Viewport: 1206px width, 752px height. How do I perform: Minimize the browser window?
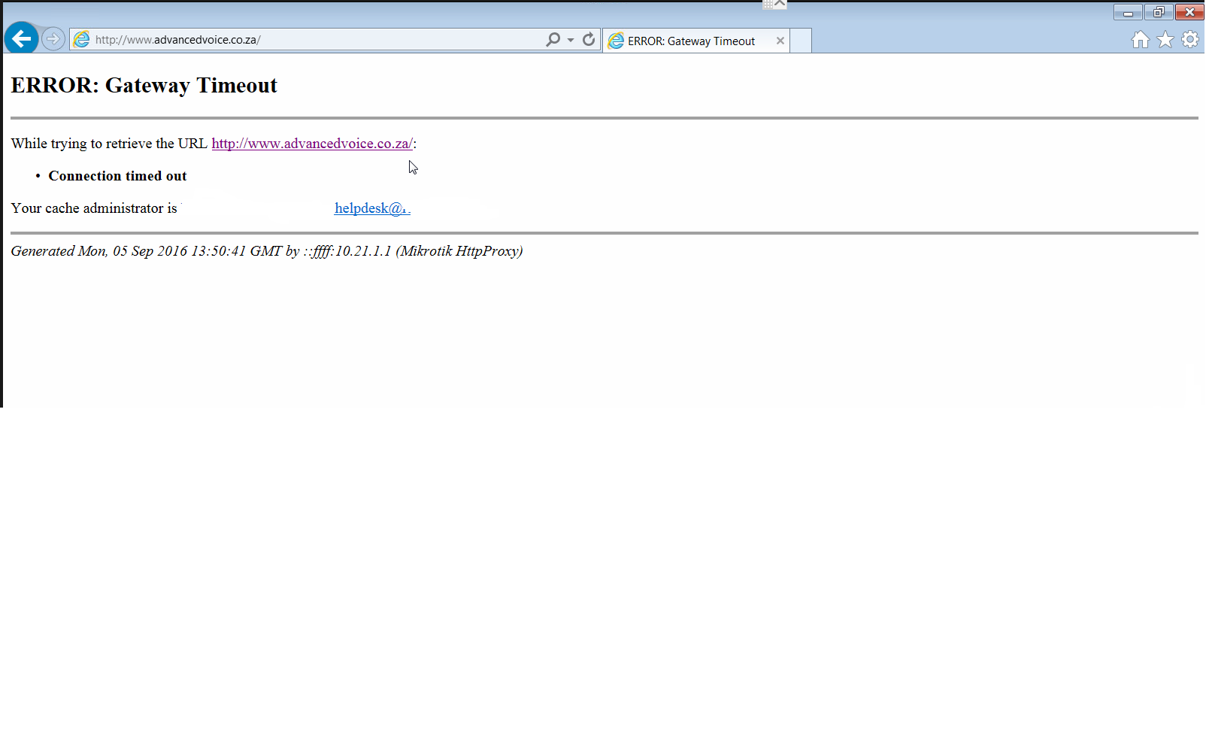(x=1128, y=12)
